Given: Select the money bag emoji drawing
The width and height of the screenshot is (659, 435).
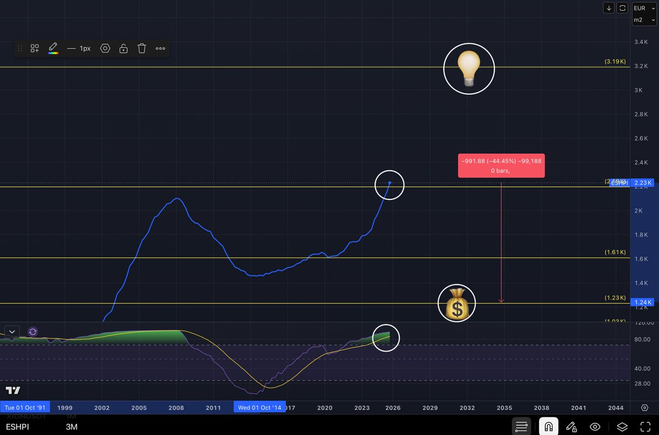Looking at the screenshot, I should click(x=456, y=303).
